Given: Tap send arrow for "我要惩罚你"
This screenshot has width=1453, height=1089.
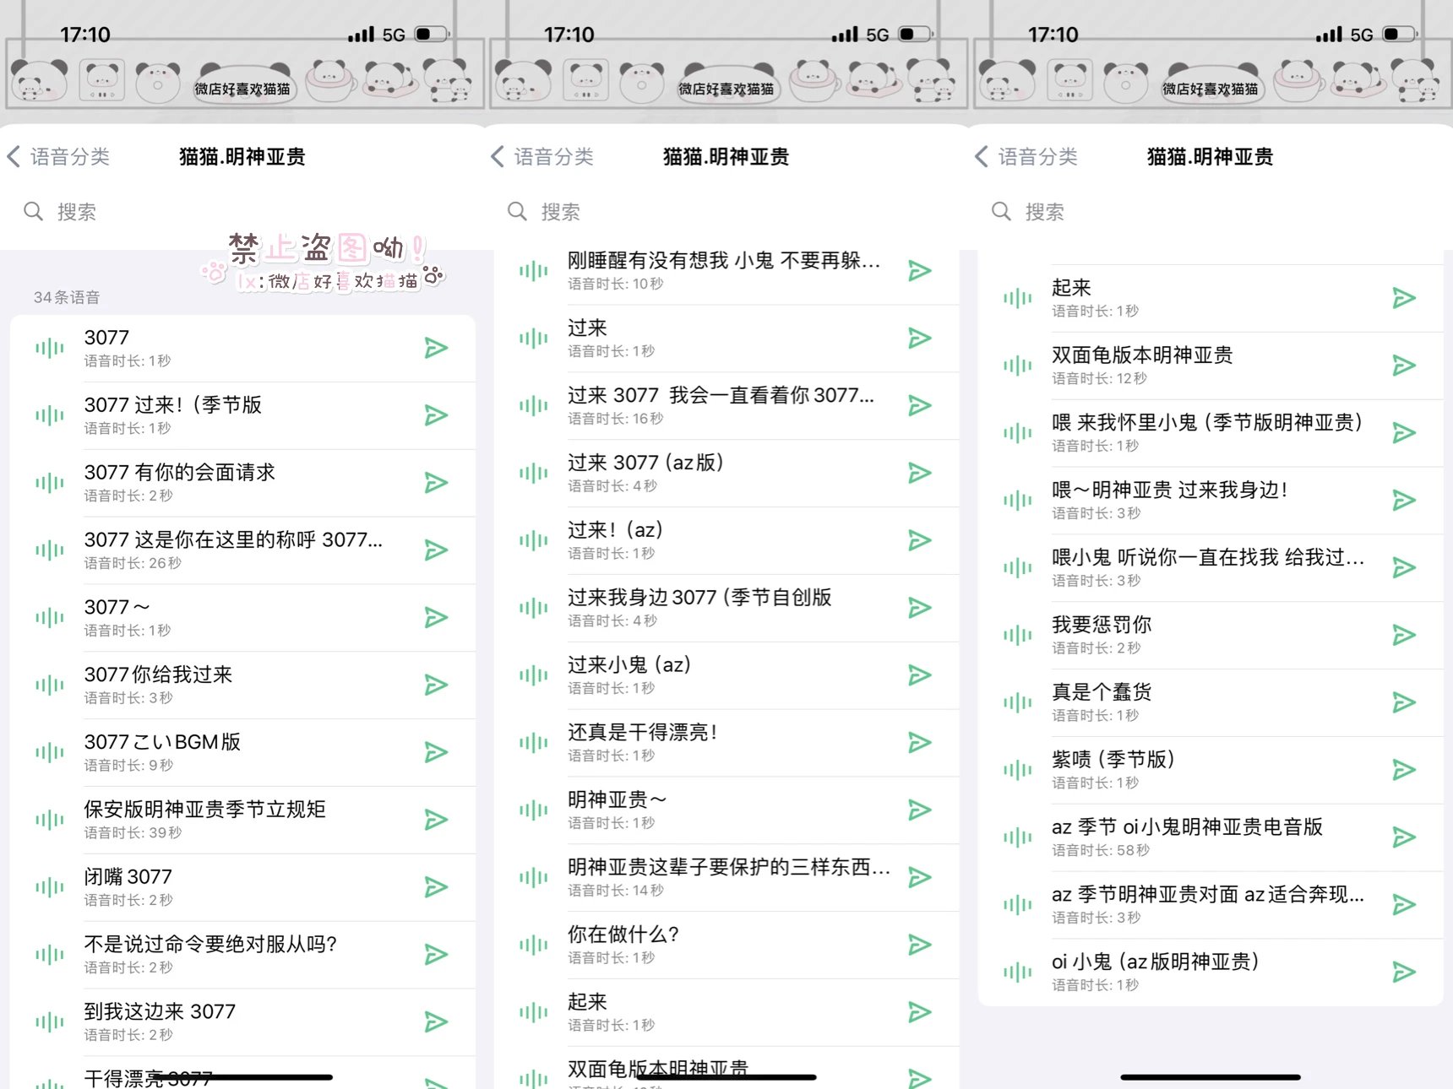Looking at the screenshot, I should coord(1403,635).
